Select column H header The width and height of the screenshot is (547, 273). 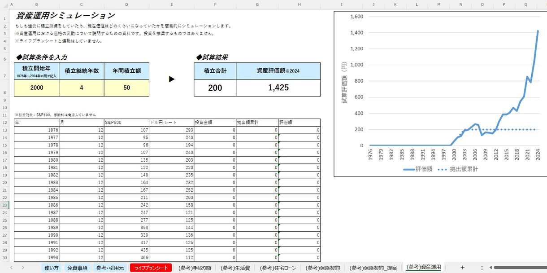coord(299,4)
